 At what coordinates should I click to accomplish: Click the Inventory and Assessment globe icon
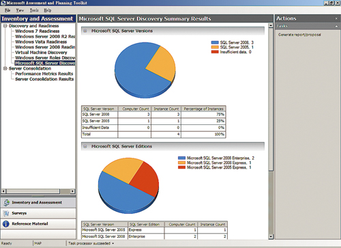[x=7, y=202]
